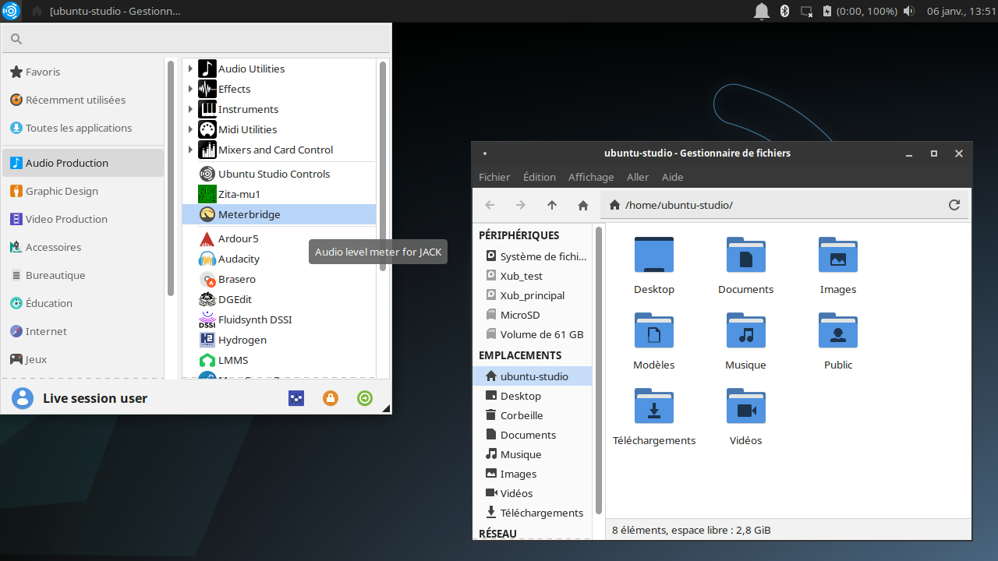
Task: Open Ubuntu Studio Controls
Action: click(274, 174)
